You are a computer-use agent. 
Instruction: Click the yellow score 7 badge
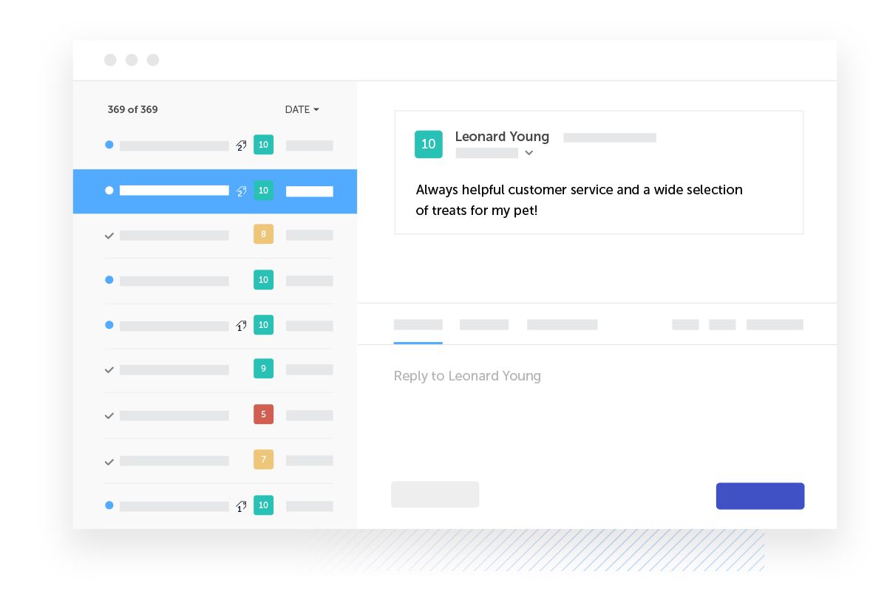point(263,459)
